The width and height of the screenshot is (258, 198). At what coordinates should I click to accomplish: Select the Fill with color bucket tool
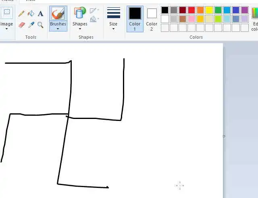coord(31,13)
